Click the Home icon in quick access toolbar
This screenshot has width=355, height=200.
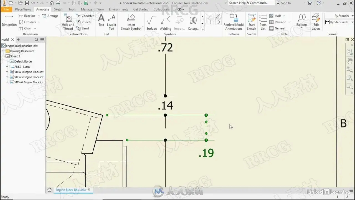click(x=52, y=3)
